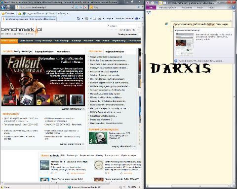Open search provider dropdown next to Bing box

click(x=142, y=7)
